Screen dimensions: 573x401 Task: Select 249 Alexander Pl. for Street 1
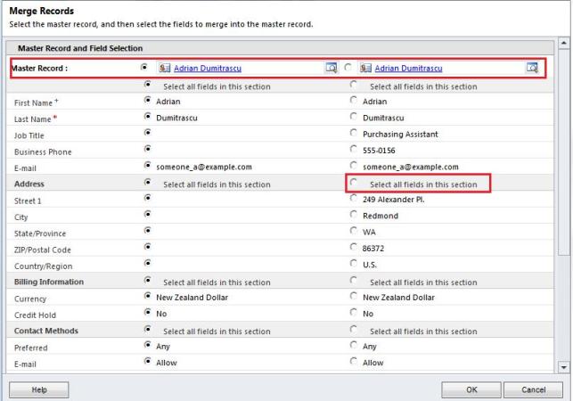click(354, 198)
